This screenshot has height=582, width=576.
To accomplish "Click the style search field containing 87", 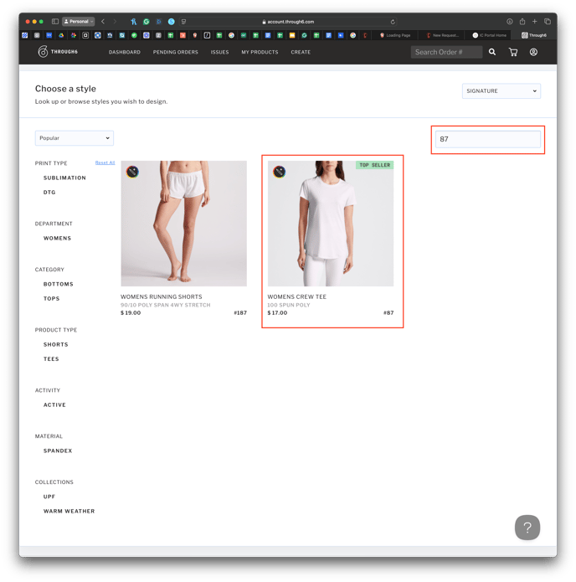I will point(487,139).
